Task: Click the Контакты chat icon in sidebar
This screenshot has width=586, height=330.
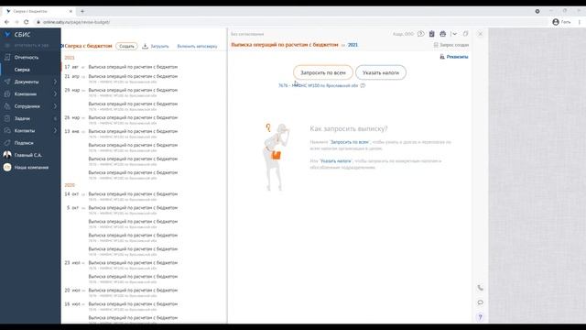Action: [x=7, y=130]
